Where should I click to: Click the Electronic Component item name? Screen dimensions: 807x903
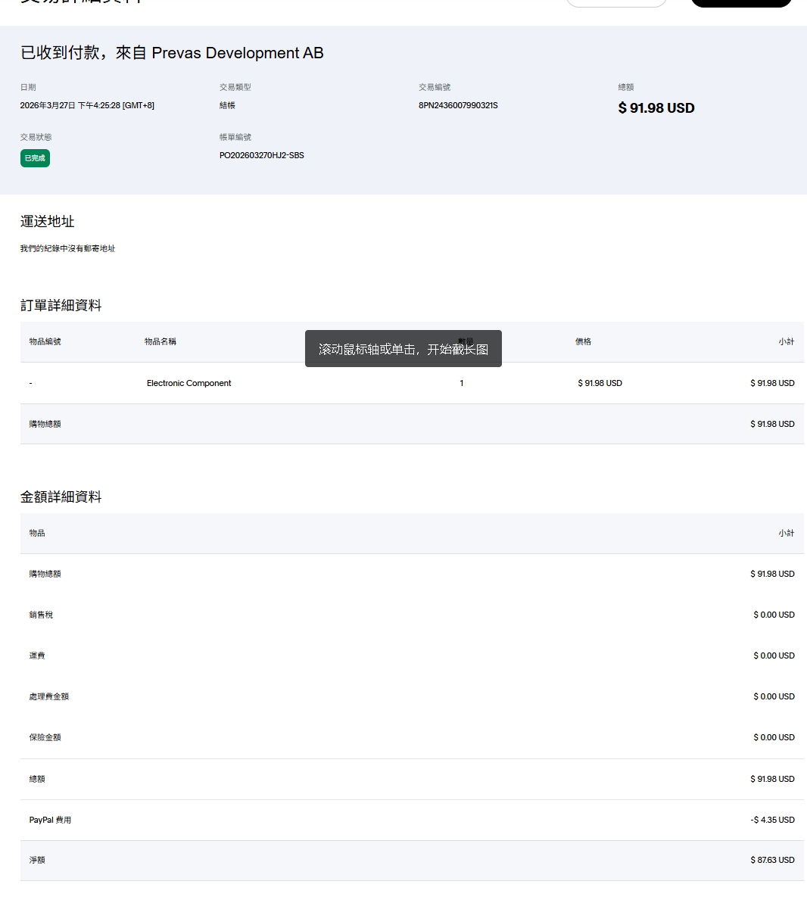[189, 384]
